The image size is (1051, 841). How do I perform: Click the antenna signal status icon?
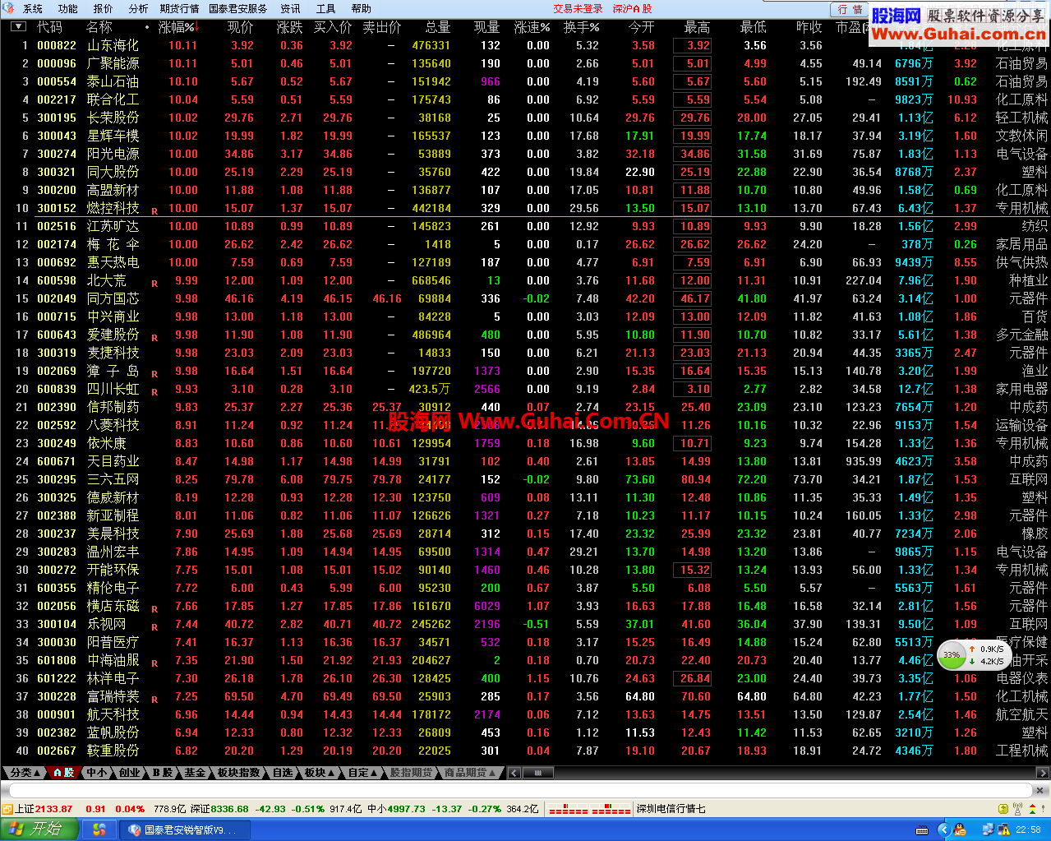[1017, 809]
